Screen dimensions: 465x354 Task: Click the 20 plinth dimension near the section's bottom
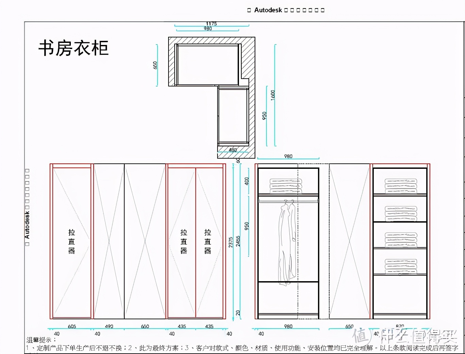(238, 312)
